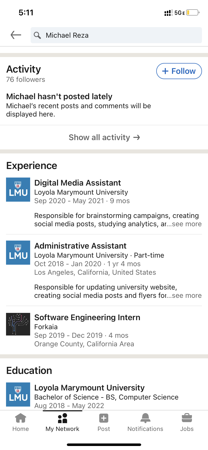Tap LMU logo beside Digital Media Assistant

point(18,190)
